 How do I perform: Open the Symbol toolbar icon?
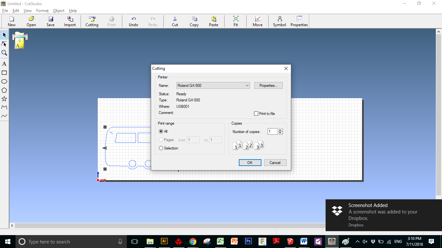tap(280, 21)
